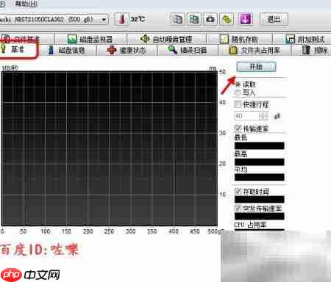Switch to the 文件夹占用率 tab
The width and height of the screenshot is (331, 282).
[255, 50]
